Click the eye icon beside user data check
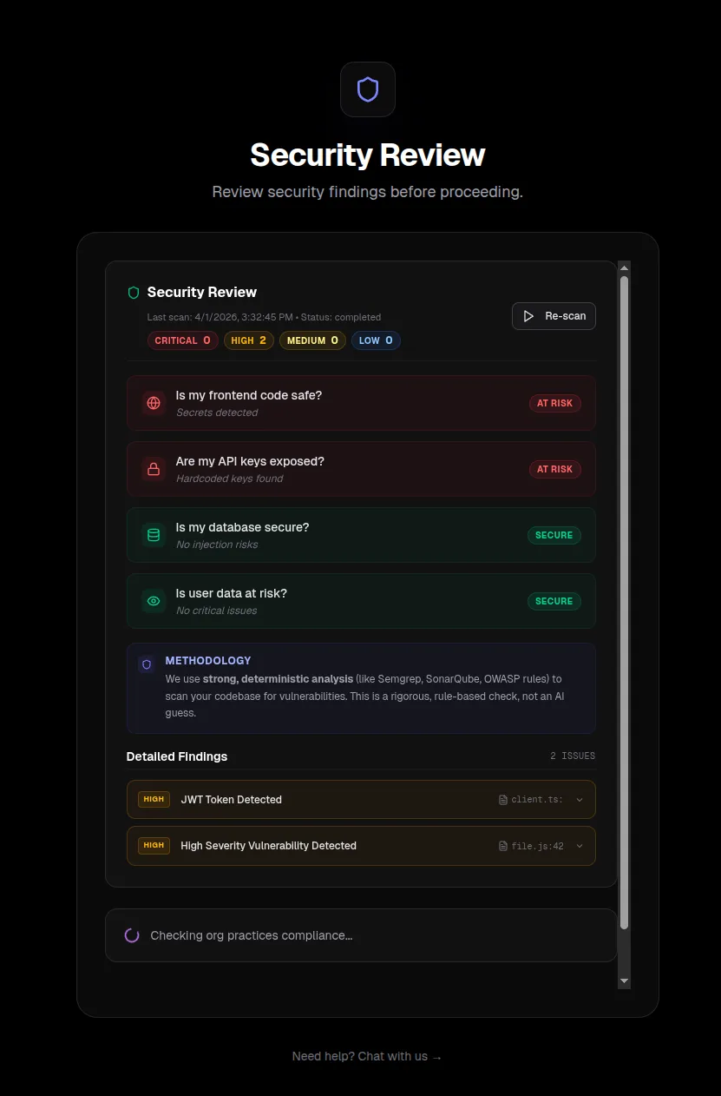Image resolution: width=721 pixels, height=1096 pixels. pyautogui.click(x=153, y=601)
